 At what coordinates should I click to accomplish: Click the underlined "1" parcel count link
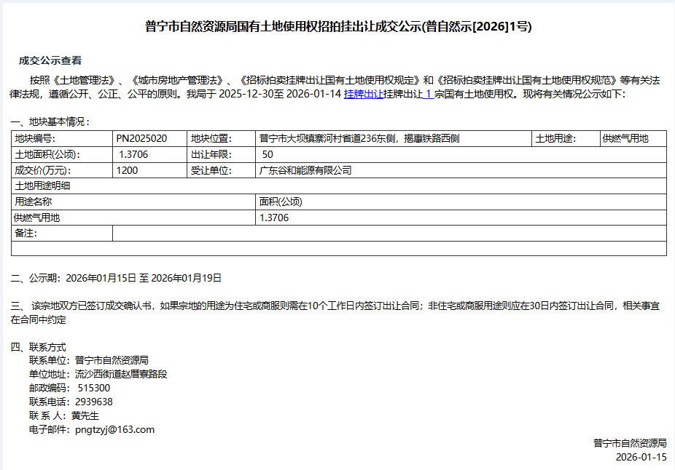pos(428,95)
